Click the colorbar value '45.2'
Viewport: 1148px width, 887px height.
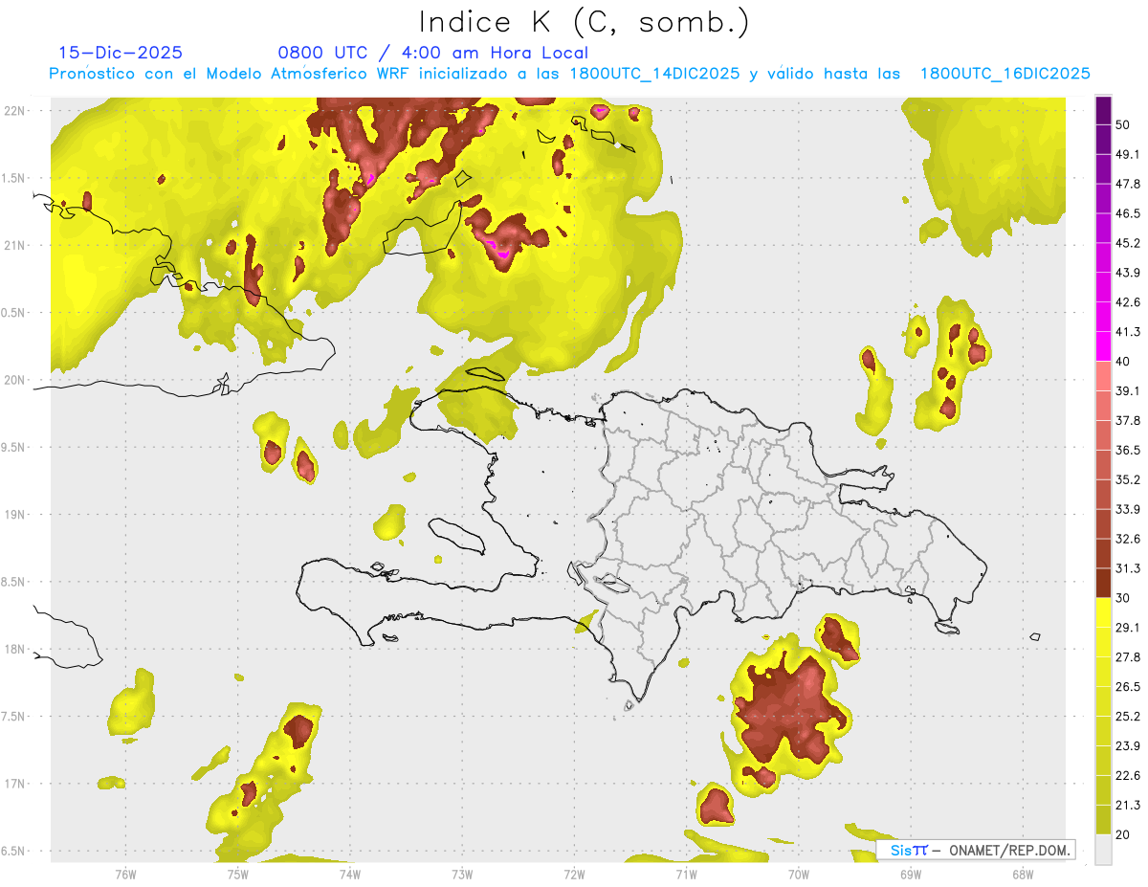[x=1128, y=243]
